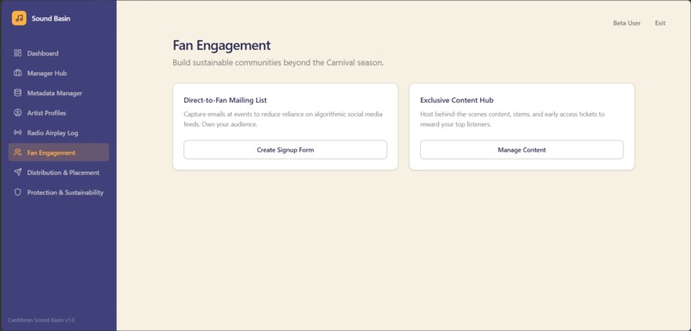The width and height of the screenshot is (691, 331).
Task: Click the Protection & Sustainability shield icon
Action: [x=18, y=192]
